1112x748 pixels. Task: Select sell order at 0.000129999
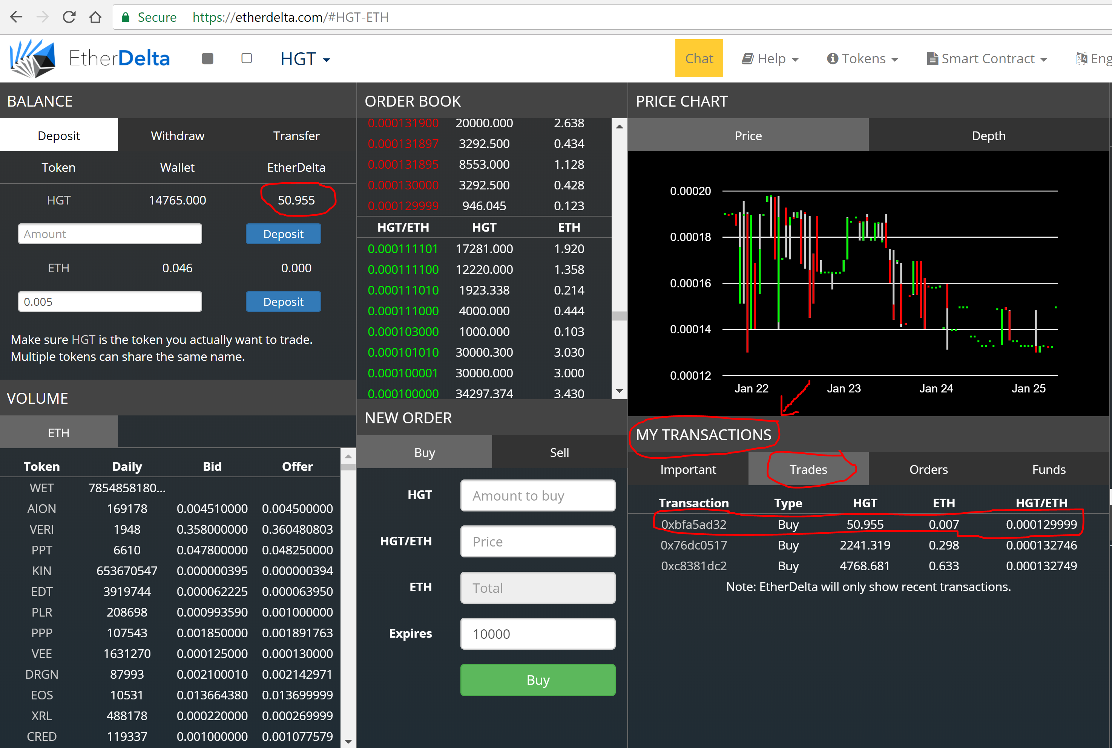tap(484, 206)
